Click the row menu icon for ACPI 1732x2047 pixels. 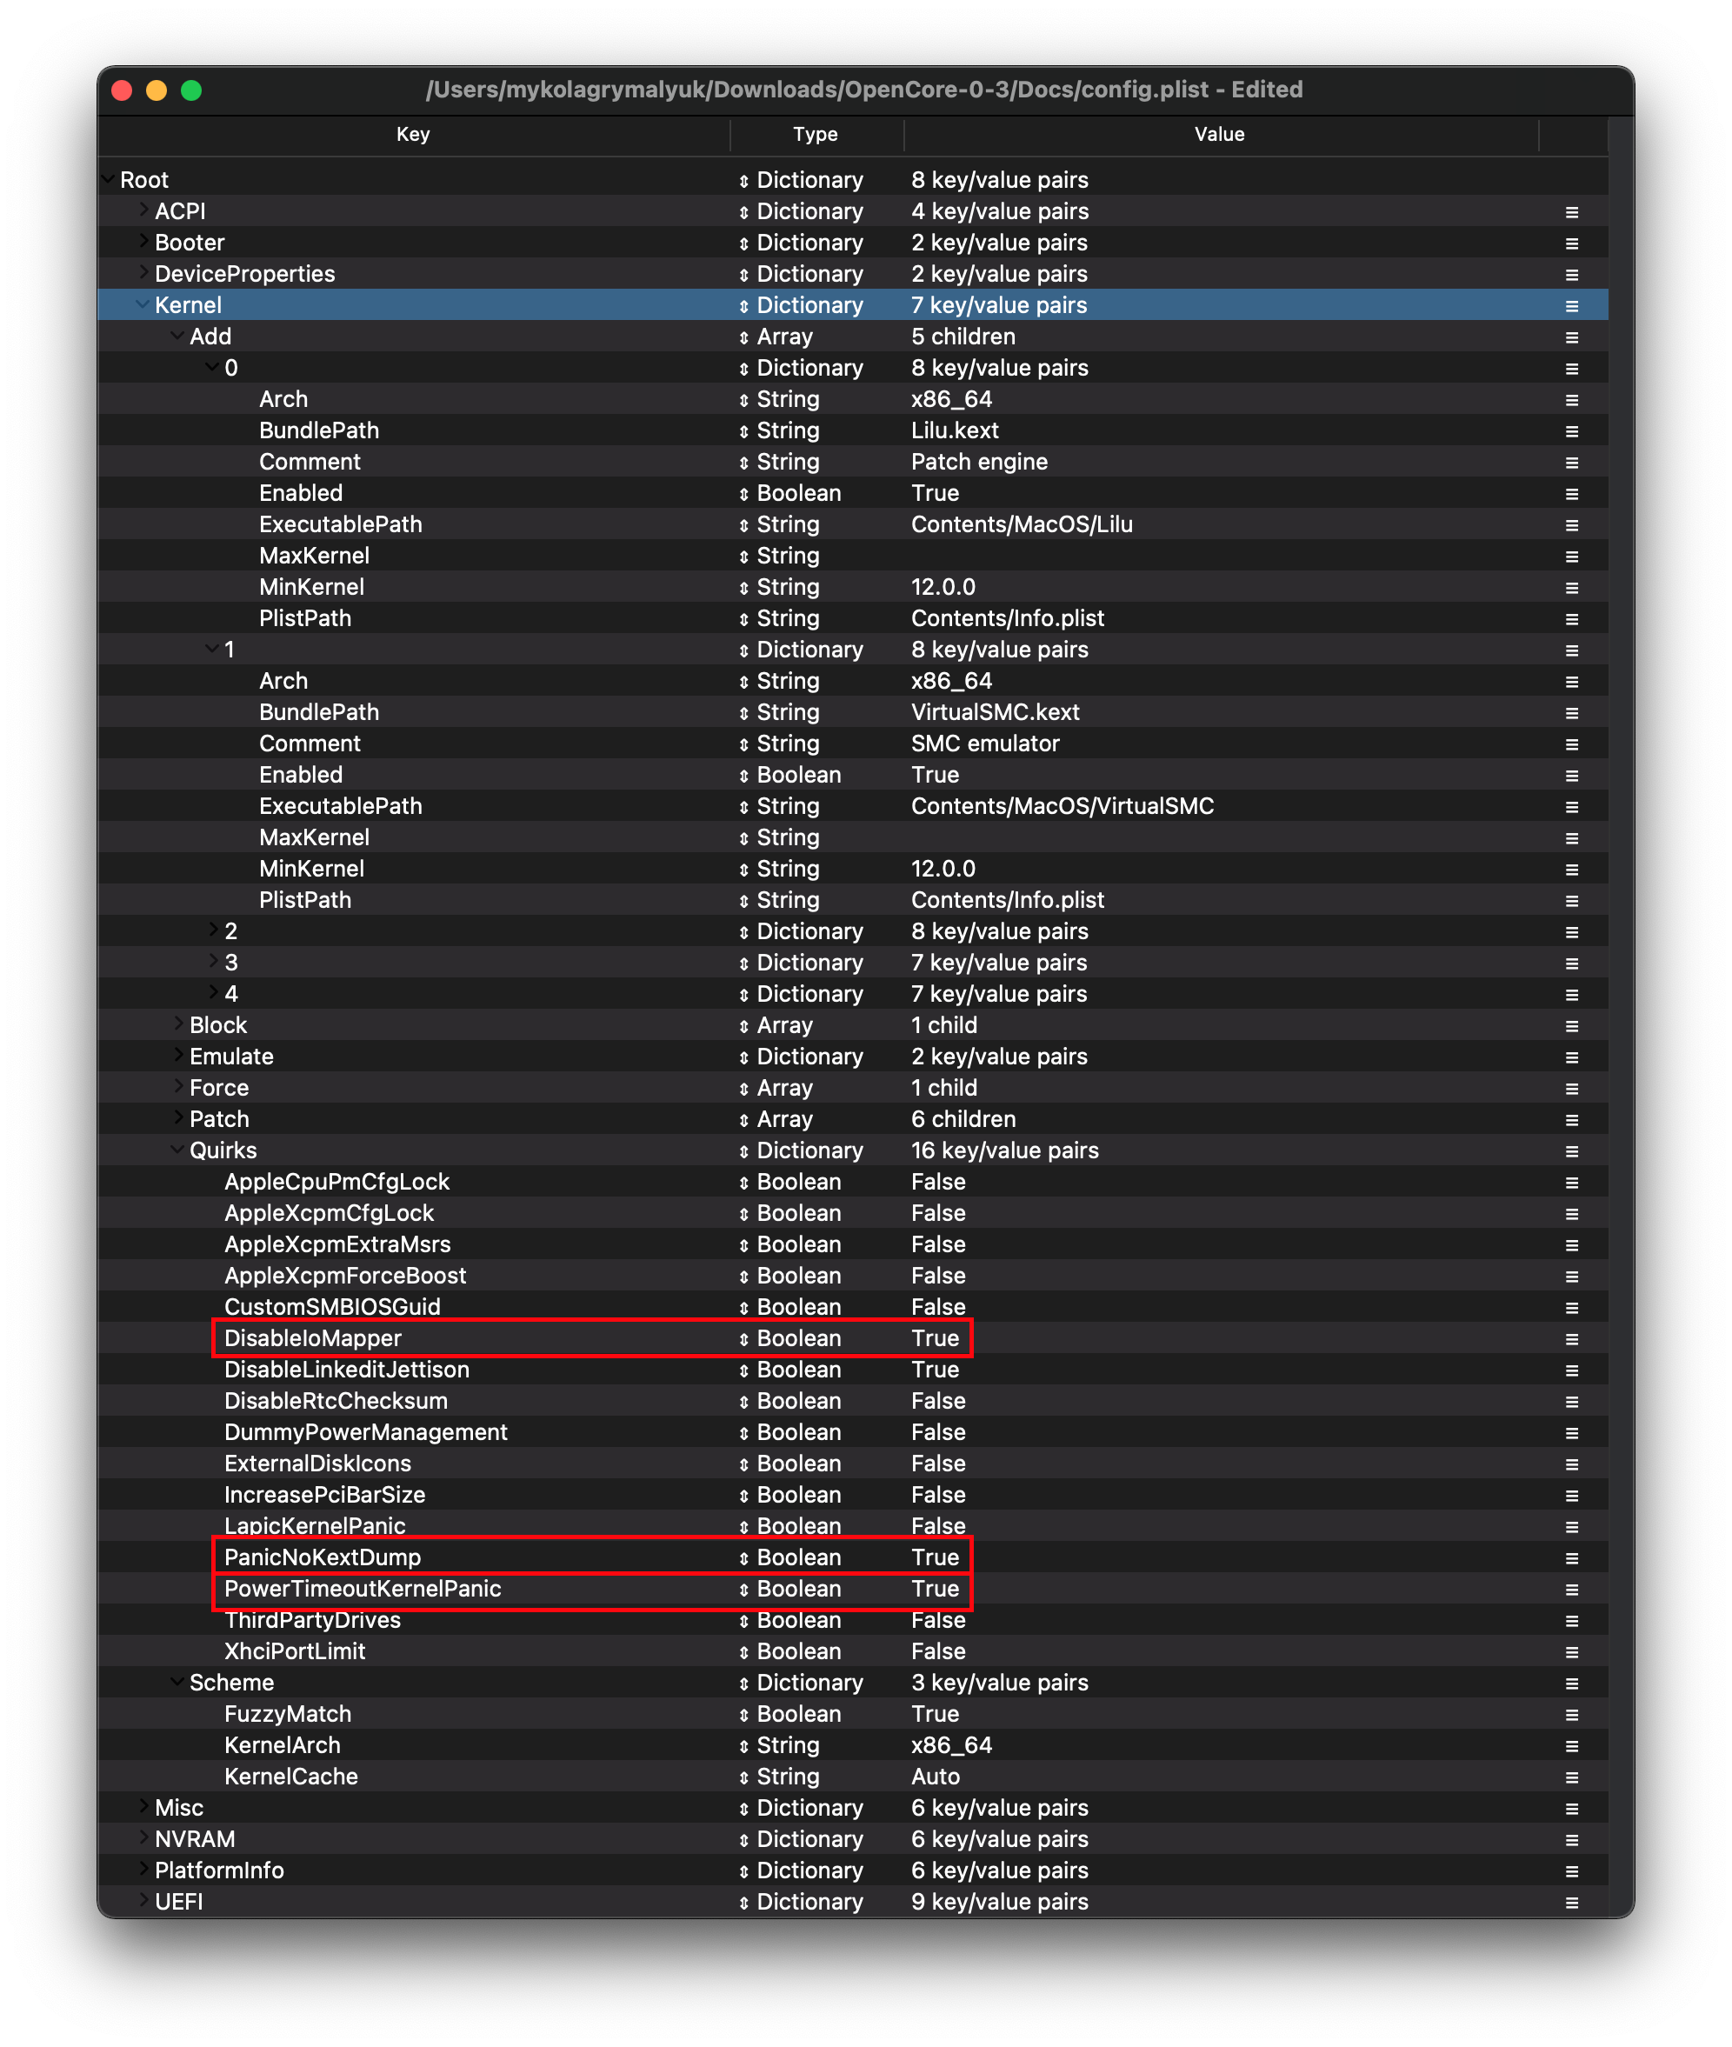(1571, 212)
